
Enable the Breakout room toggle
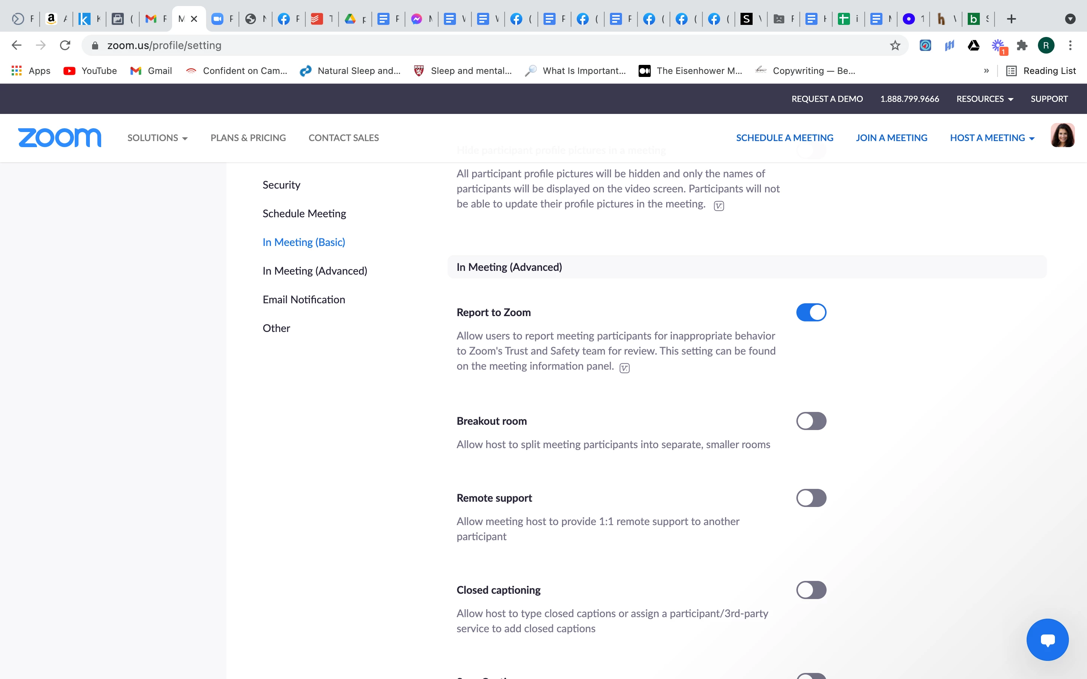pos(811,421)
